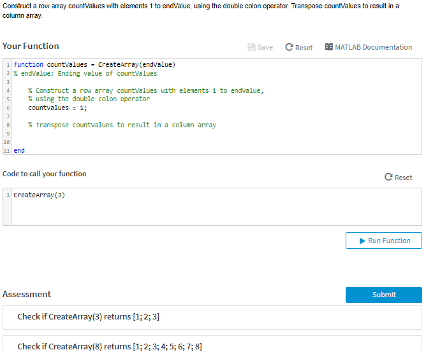Open MATLAB Documentation book icon
The width and height of the screenshot is (426, 357).
tap(328, 47)
